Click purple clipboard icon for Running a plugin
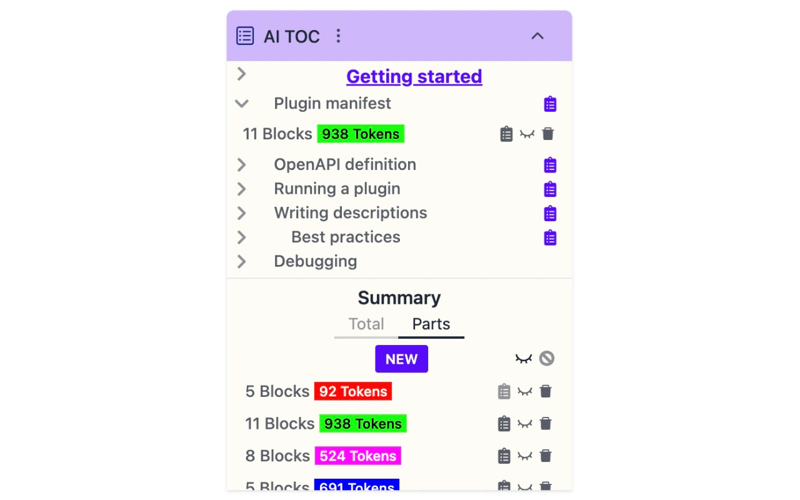The height and width of the screenshot is (500, 800). coord(550,189)
